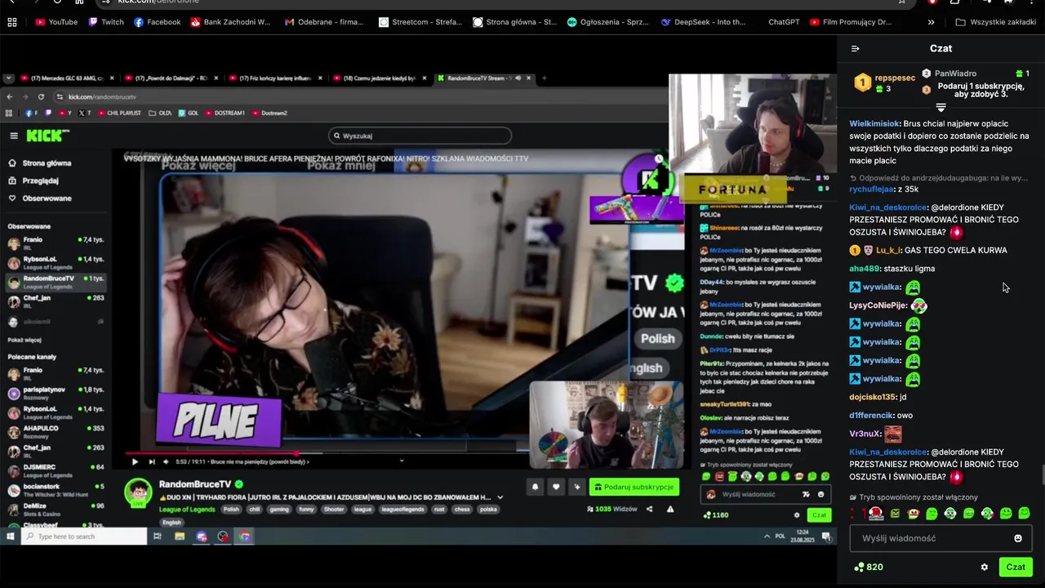
Task: Open the YouTube bookmark
Action: 56,22
